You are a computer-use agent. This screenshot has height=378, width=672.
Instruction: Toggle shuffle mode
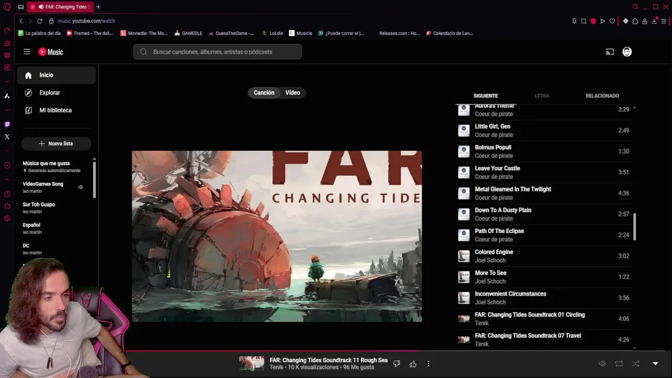(x=636, y=364)
